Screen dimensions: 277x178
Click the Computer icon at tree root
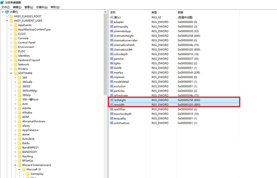7,12
